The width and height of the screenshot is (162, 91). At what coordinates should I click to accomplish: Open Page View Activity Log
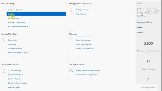(x=16, y=75)
